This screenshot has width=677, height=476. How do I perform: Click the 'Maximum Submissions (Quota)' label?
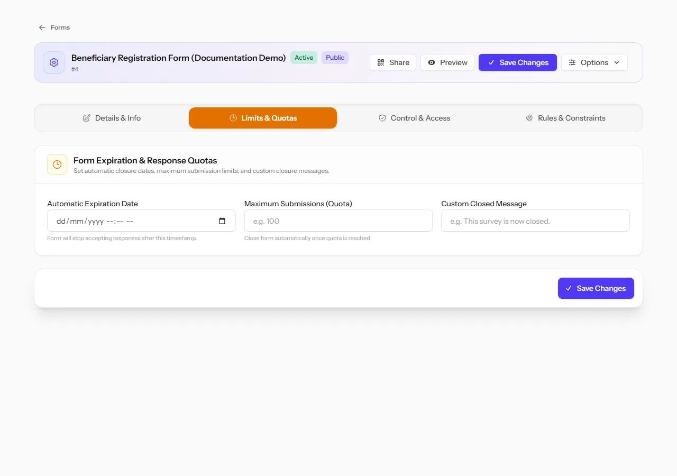tap(298, 204)
